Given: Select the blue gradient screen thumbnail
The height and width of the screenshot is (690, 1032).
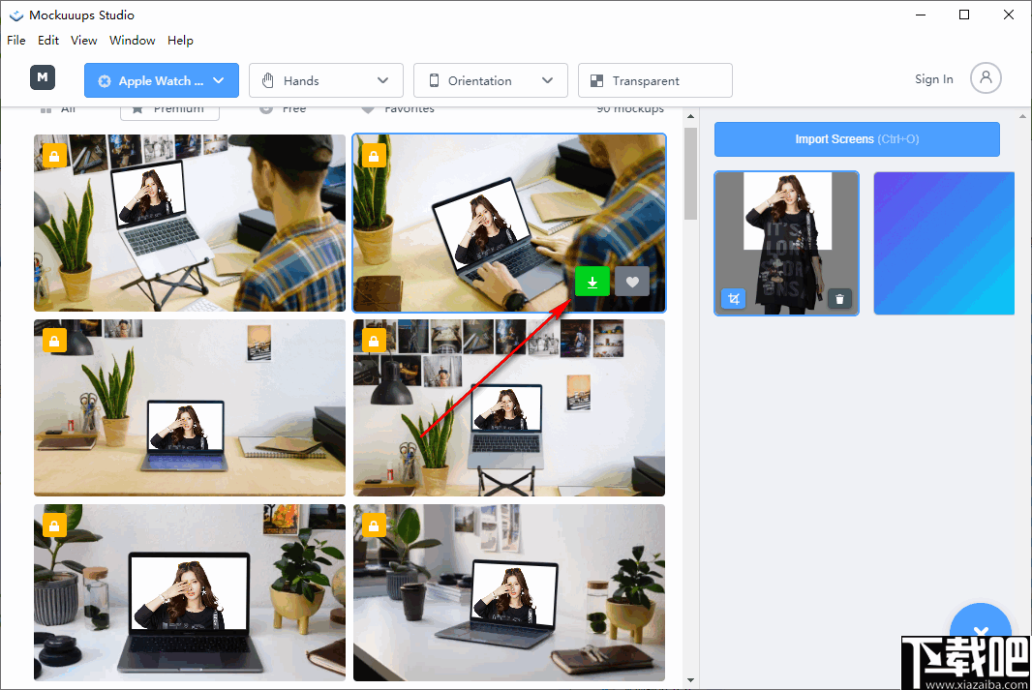Looking at the screenshot, I should click(x=943, y=243).
